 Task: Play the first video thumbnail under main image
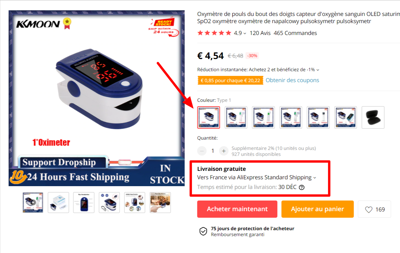tap(33, 202)
